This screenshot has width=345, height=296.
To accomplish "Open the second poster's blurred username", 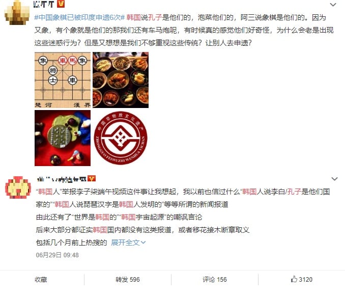I will tap(62, 179).
